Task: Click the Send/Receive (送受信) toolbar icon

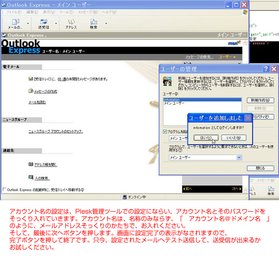Action: click(43, 24)
